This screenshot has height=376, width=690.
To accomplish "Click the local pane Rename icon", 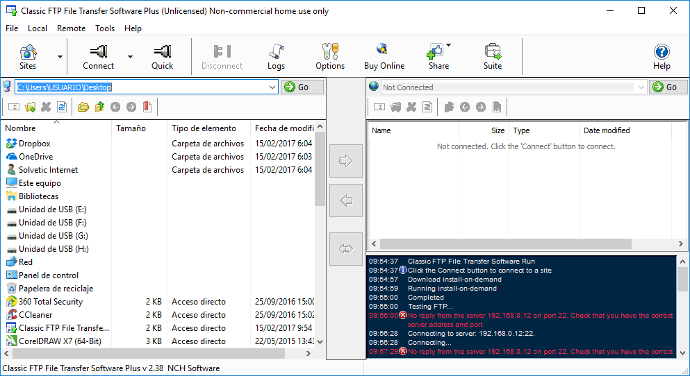I will [14, 107].
